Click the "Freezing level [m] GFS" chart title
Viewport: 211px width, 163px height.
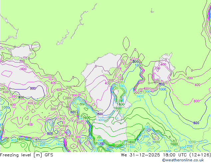(x=26, y=155)
